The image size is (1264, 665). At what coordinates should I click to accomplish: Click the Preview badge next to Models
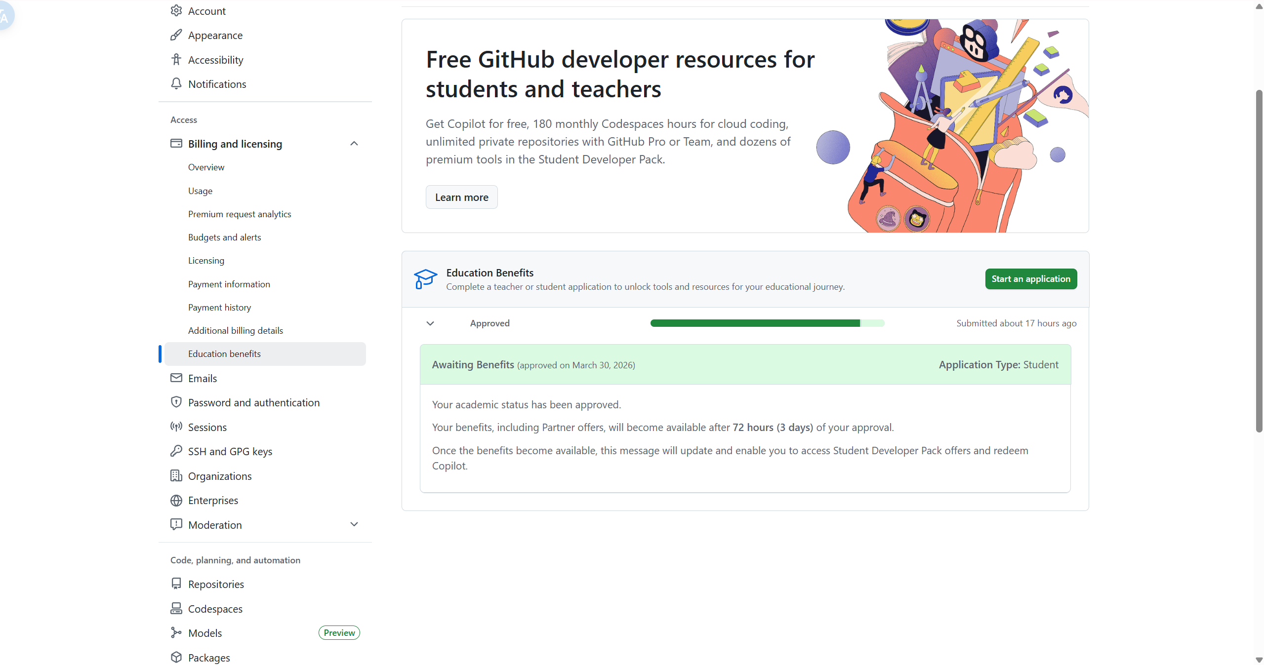pos(338,632)
